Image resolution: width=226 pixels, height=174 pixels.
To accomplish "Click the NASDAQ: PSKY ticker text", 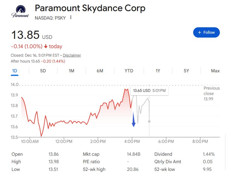I will [50, 18].
